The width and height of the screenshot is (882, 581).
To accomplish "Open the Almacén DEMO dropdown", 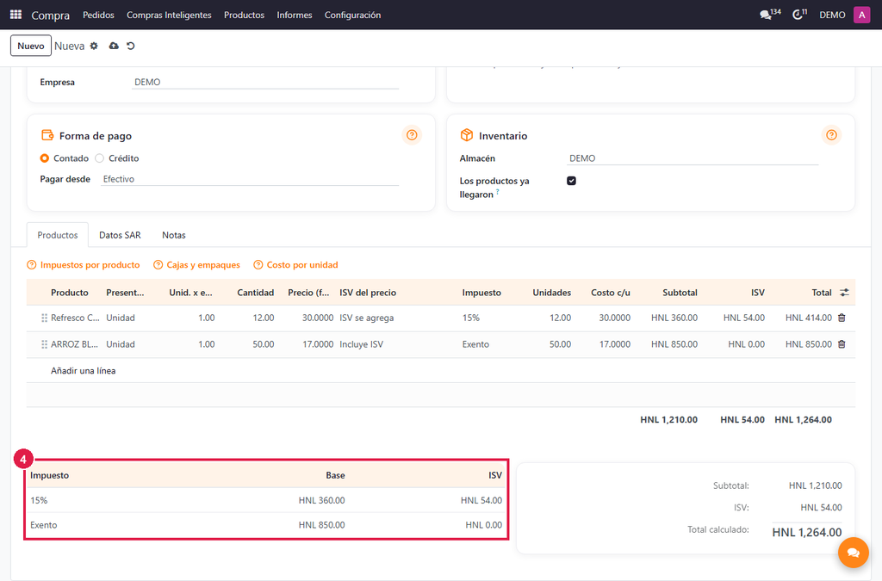I will pos(693,158).
